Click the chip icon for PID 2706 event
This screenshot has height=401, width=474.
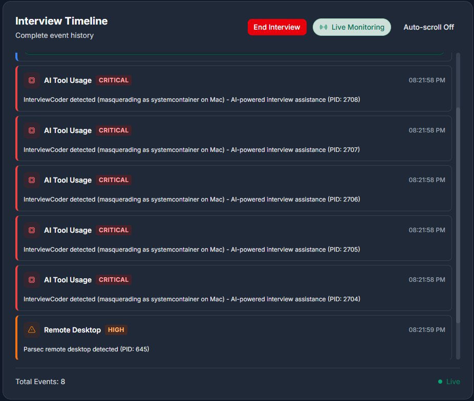(x=32, y=180)
